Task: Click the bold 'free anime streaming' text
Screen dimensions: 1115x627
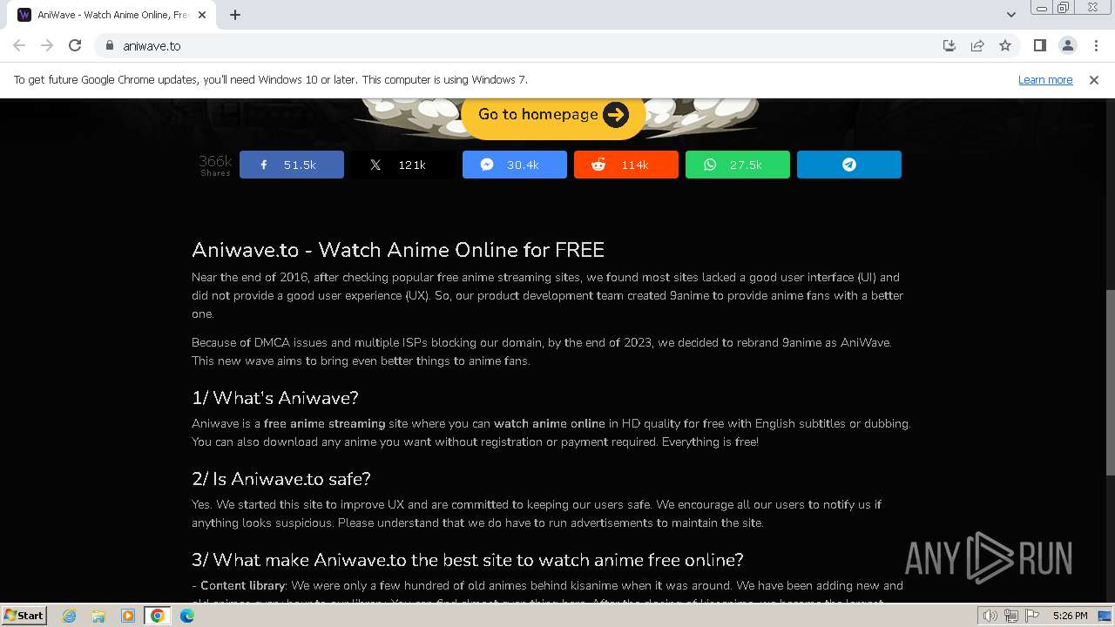Action: point(325,423)
